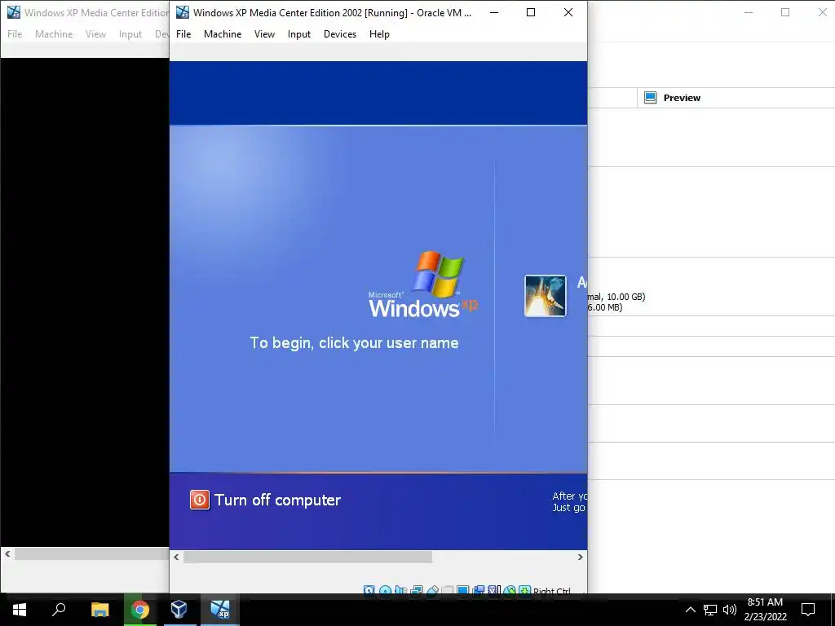Click the Right Ctrl host key indicator
This screenshot has width=835, height=626.
coord(552,590)
